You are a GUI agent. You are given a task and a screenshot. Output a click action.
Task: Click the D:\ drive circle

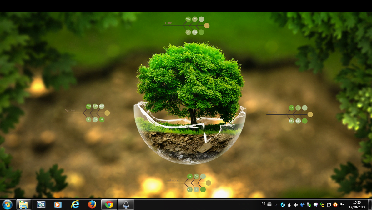[x=298, y=107]
